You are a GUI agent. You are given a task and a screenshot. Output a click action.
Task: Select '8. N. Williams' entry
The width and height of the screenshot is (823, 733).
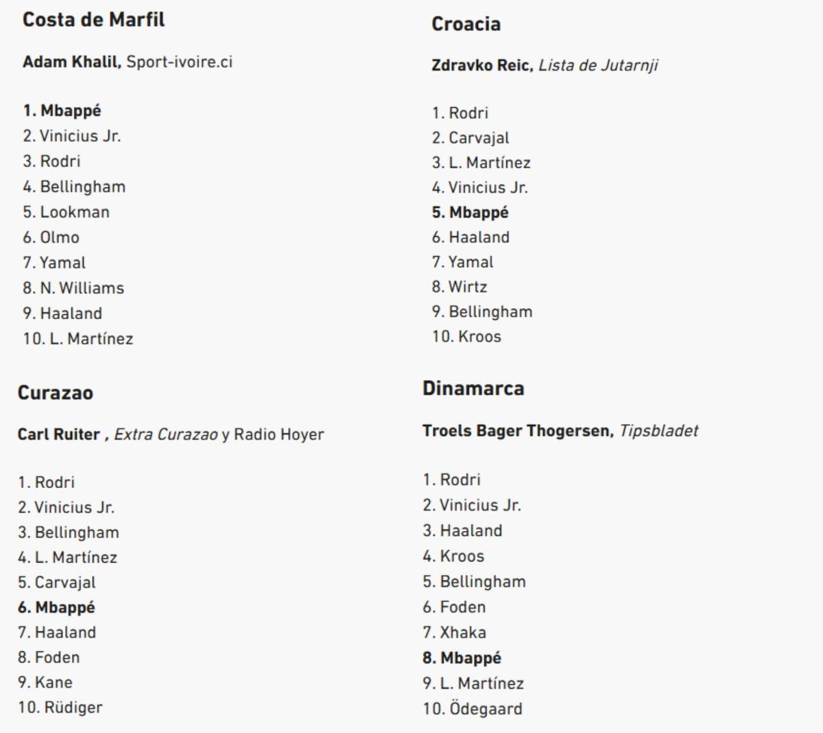point(73,288)
